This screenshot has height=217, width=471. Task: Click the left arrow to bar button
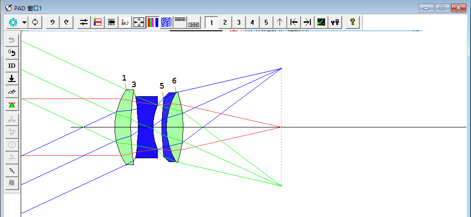(294, 22)
